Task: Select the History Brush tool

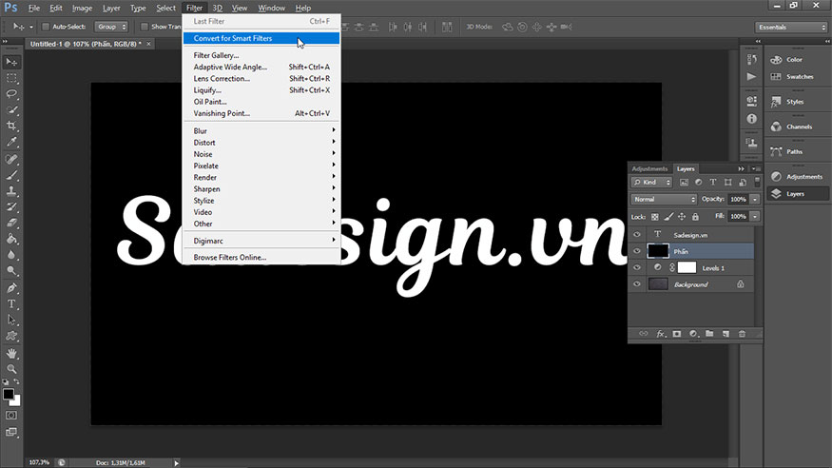Action: tap(11, 207)
